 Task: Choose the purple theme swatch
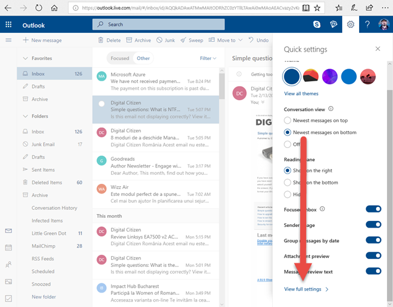point(329,76)
